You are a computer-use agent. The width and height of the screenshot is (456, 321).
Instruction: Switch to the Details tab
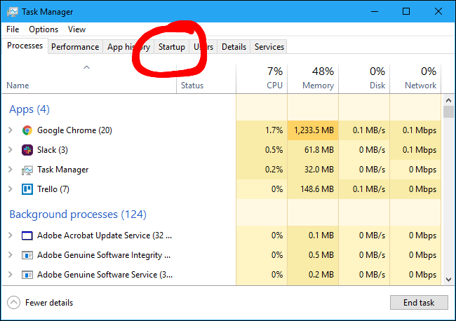(x=234, y=47)
